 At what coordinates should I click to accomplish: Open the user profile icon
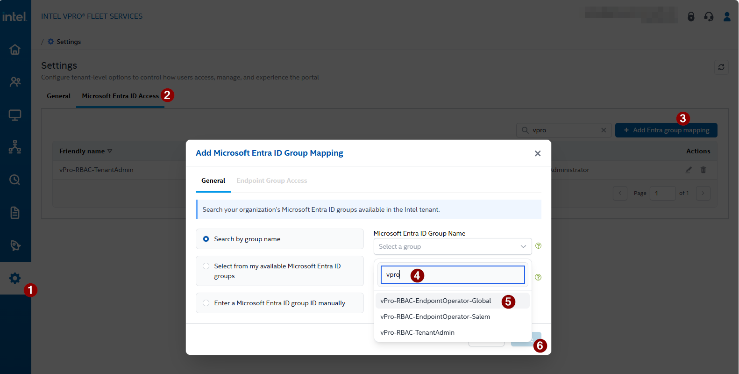coord(727,17)
